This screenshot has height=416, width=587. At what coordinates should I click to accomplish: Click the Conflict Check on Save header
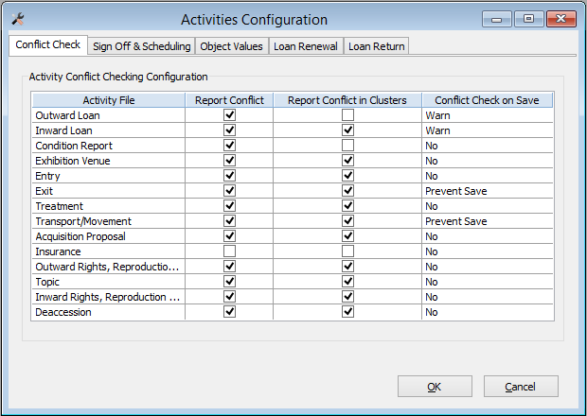[x=487, y=100]
